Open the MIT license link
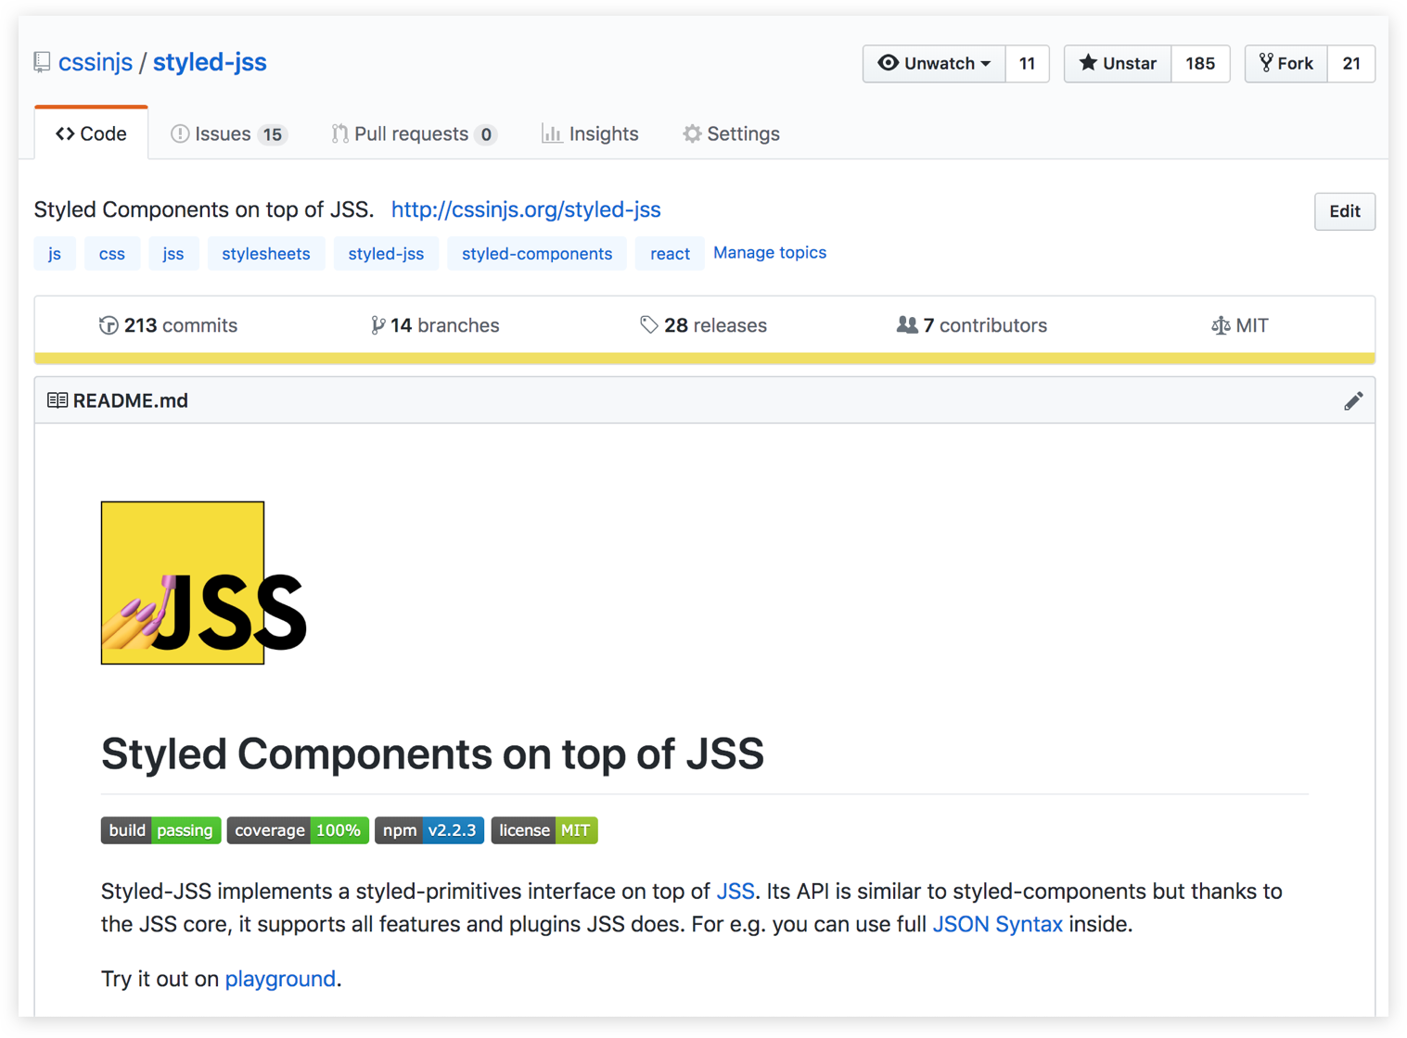Screen dimensions: 1407x1038 coord(1240,325)
